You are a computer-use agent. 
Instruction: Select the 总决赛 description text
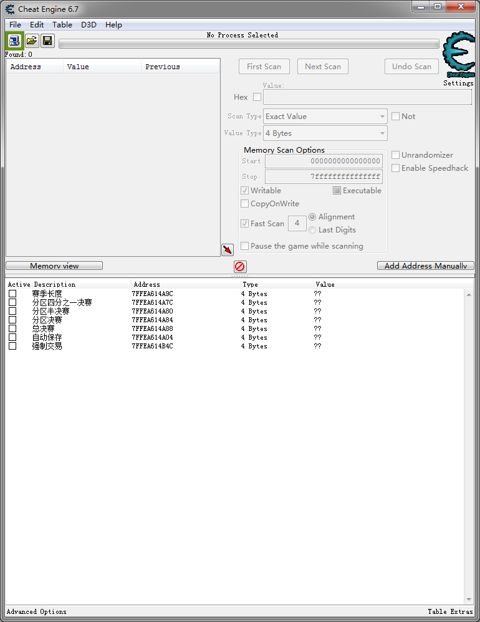[43, 328]
